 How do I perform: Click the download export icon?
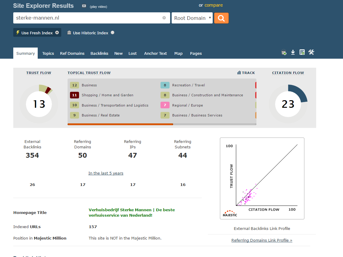[x=293, y=52]
